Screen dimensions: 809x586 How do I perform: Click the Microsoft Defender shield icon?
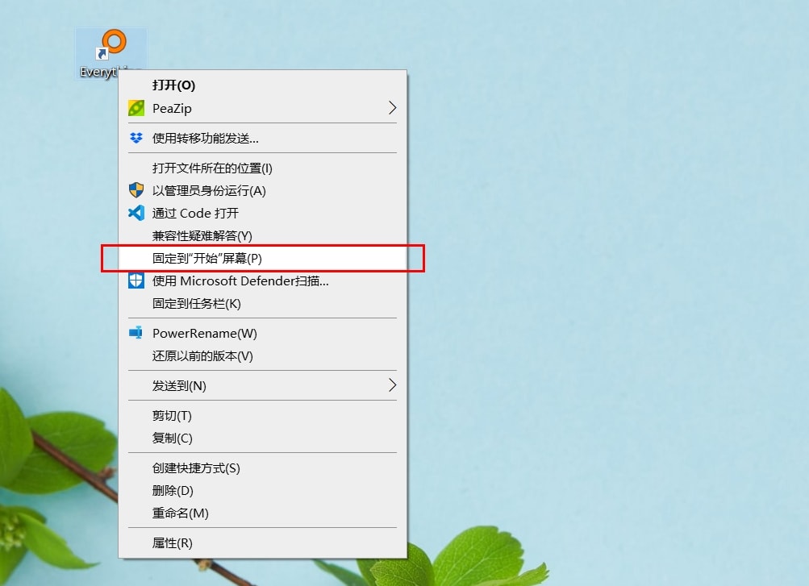point(136,281)
